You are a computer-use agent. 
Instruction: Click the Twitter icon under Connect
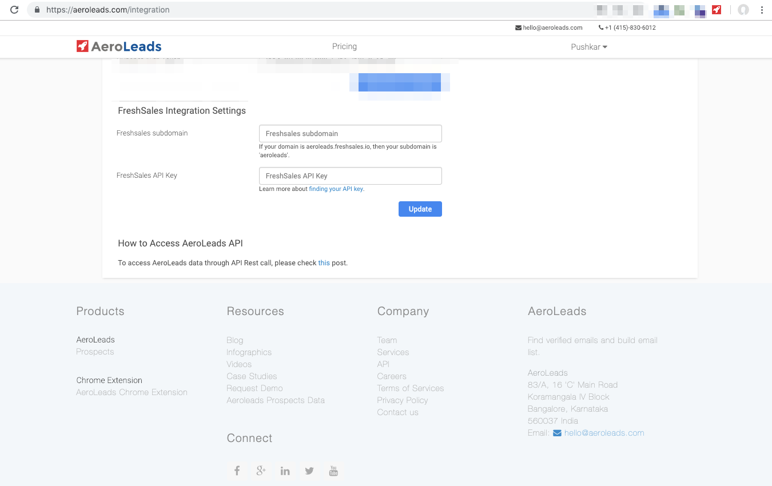pos(309,471)
